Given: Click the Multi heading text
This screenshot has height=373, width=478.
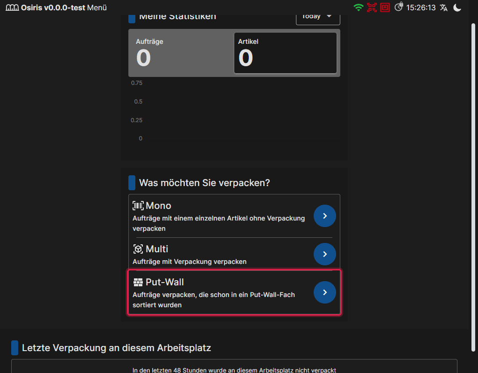Looking at the screenshot, I should [157, 249].
